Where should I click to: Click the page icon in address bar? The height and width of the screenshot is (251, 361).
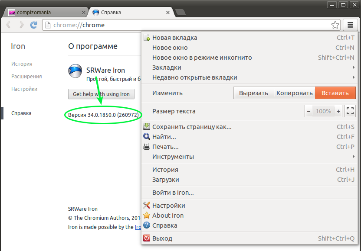(x=48, y=25)
